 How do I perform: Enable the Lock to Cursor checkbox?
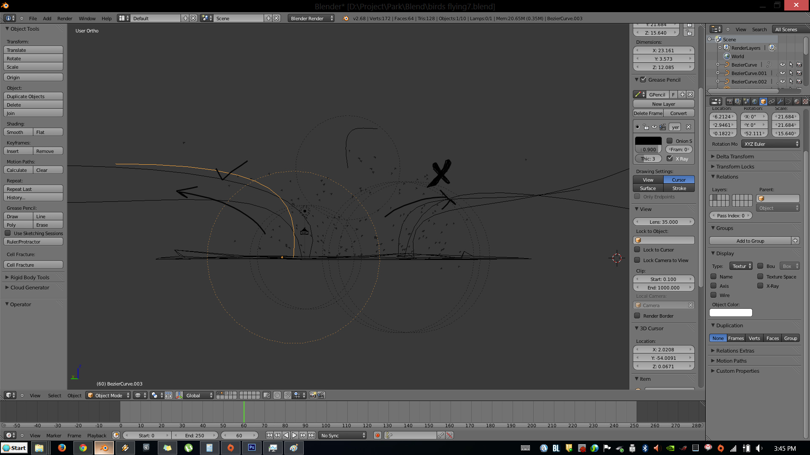pyautogui.click(x=637, y=249)
